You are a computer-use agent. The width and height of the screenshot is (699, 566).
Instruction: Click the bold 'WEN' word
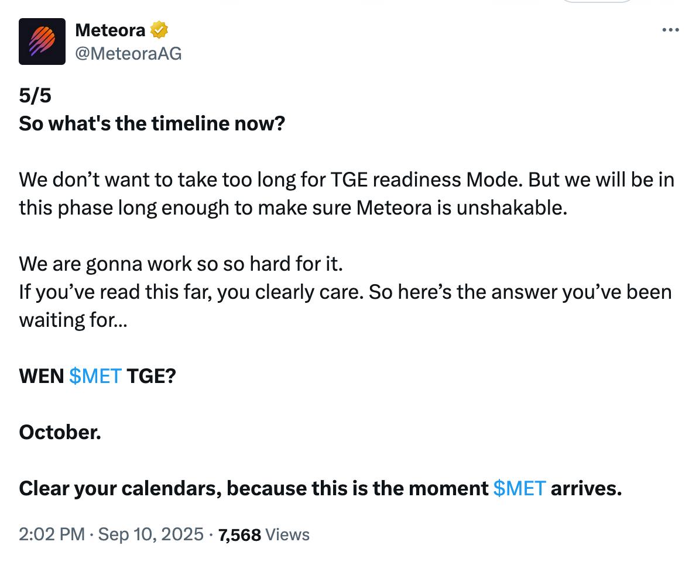(x=42, y=377)
